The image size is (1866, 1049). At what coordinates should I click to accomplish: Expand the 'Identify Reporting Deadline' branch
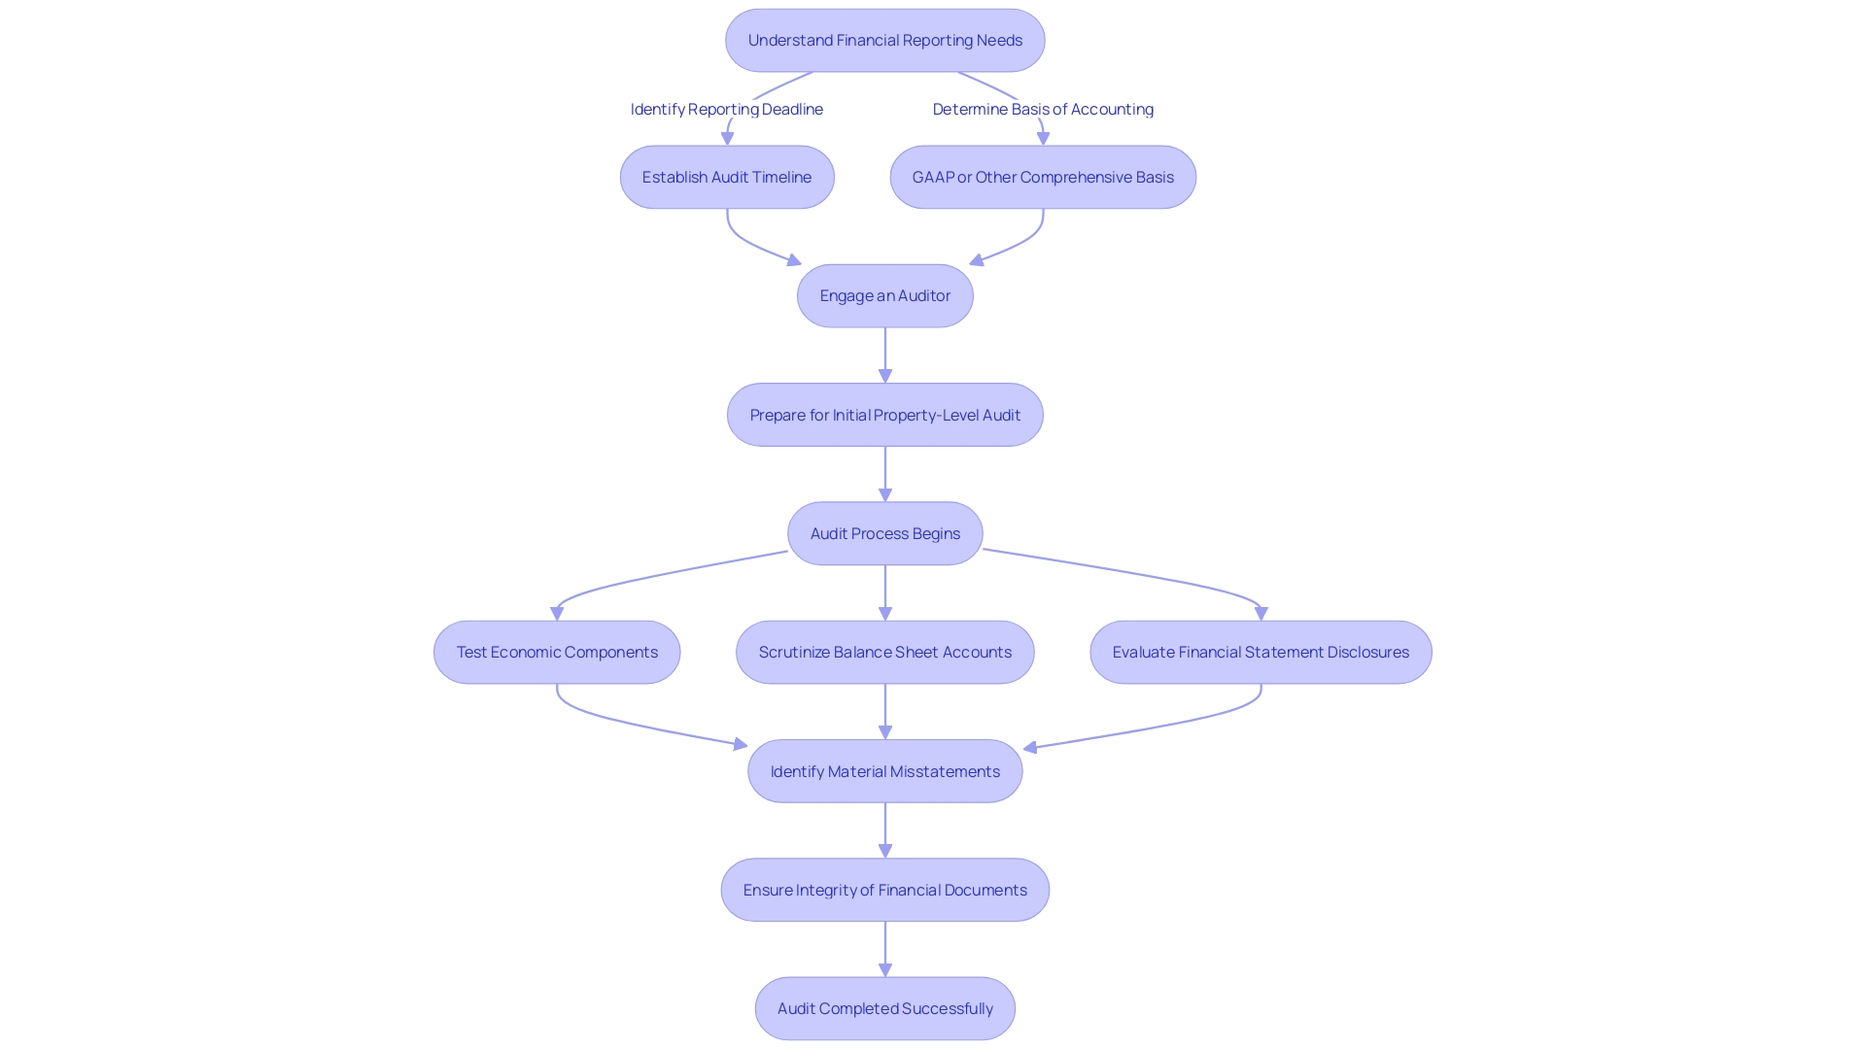pos(725,109)
